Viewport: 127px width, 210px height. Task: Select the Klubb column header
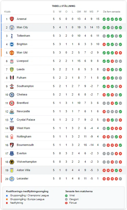7,12
